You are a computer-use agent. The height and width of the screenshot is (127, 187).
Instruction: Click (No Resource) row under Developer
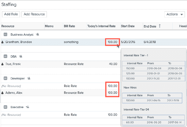click(11, 86)
